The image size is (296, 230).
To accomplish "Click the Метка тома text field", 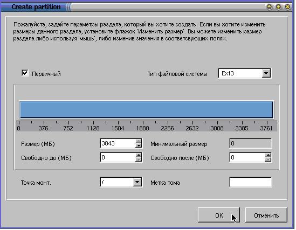I will [251, 182].
